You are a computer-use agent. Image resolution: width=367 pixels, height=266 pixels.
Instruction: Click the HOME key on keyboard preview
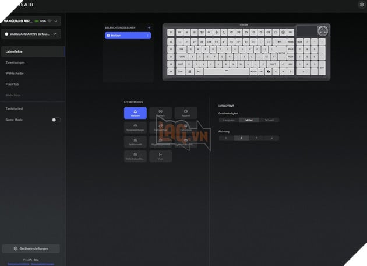point(291,42)
